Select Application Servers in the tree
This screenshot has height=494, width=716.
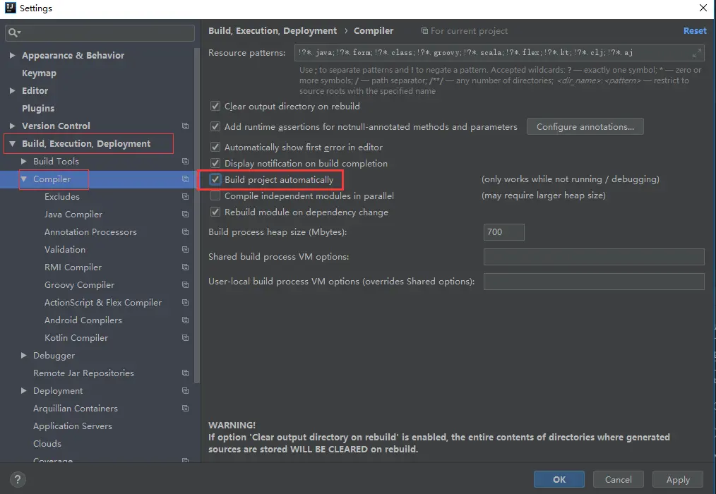(73, 426)
